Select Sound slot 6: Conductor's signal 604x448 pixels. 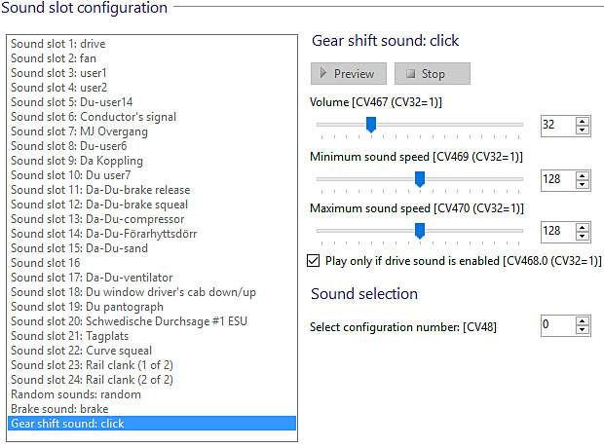pyautogui.click(x=94, y=117)
